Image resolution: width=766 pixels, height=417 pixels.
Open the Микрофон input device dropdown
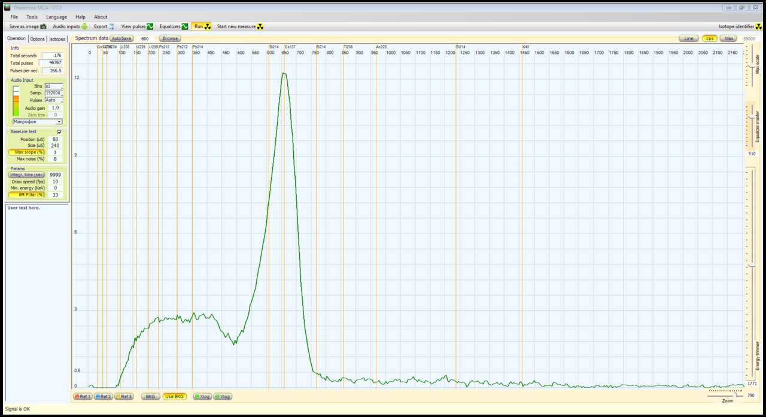tap(38, 121)
